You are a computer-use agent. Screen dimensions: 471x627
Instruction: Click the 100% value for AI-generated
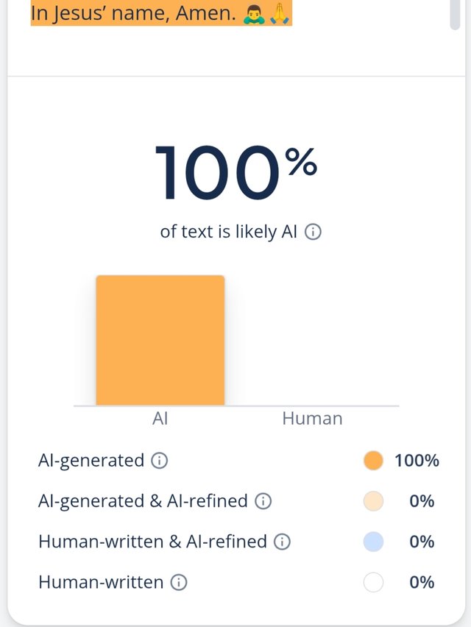coord(417,461)
